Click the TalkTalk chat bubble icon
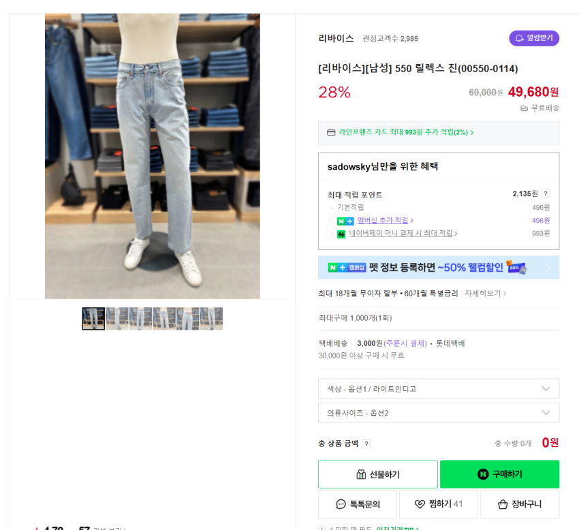The height and width of the screenshot is (530, 579). [341, 505]
